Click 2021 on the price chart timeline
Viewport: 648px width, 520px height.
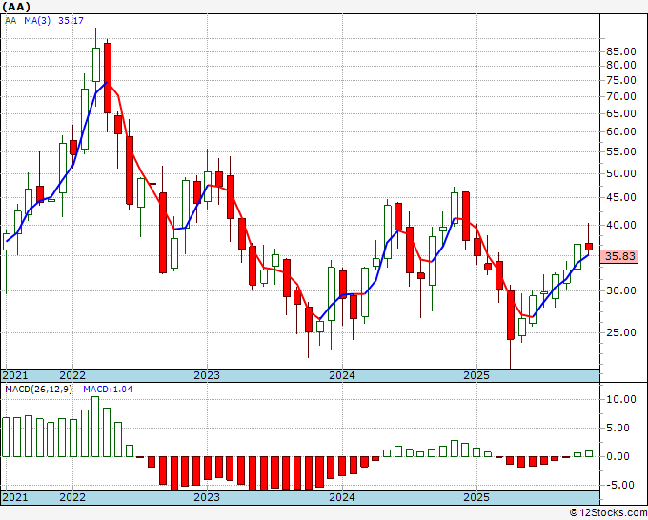pyautogui.click(x=15, y=375)
